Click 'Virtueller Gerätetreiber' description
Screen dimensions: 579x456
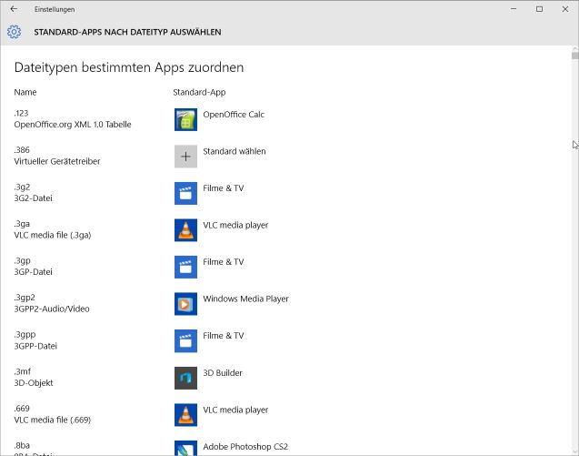pos(57,161)
